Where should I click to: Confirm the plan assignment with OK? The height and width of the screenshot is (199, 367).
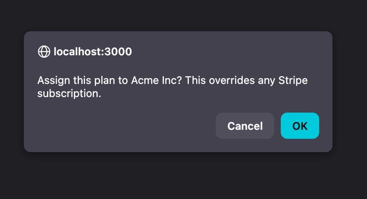pos(300,126)
